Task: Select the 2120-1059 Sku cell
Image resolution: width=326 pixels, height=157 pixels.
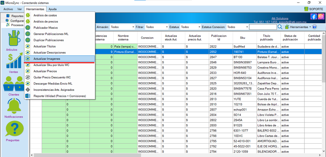Action: (245, 151)
